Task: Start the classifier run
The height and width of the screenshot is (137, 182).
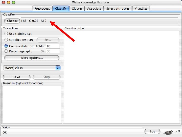Action: (x=17, y=77)
